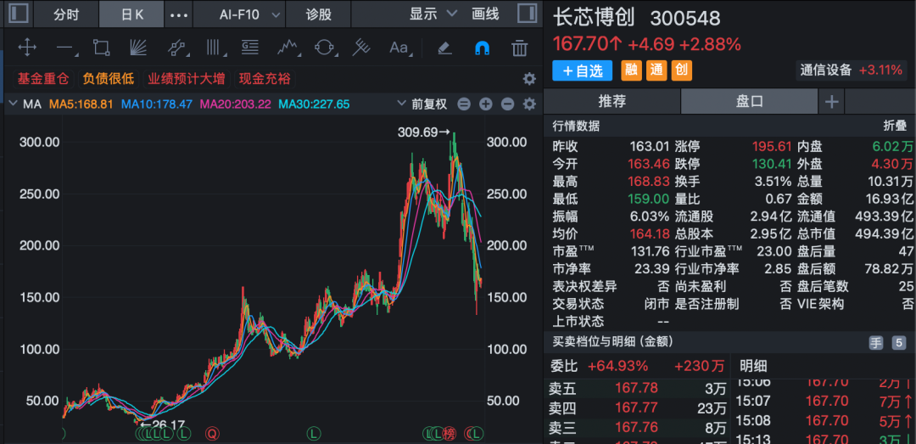Open MA indicator settings gear
The width and height of the screenshot is (916, 444).
tap(529, 104)
